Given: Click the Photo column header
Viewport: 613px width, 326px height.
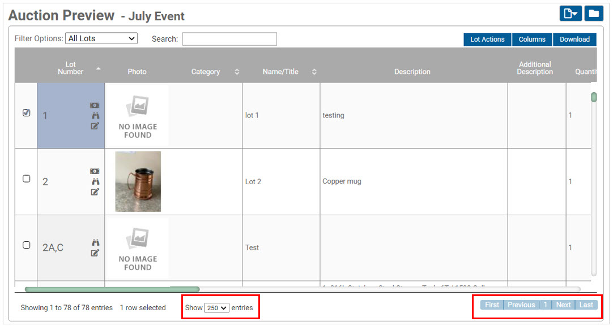Looking at the screenshot, I should tap(137, 72).
